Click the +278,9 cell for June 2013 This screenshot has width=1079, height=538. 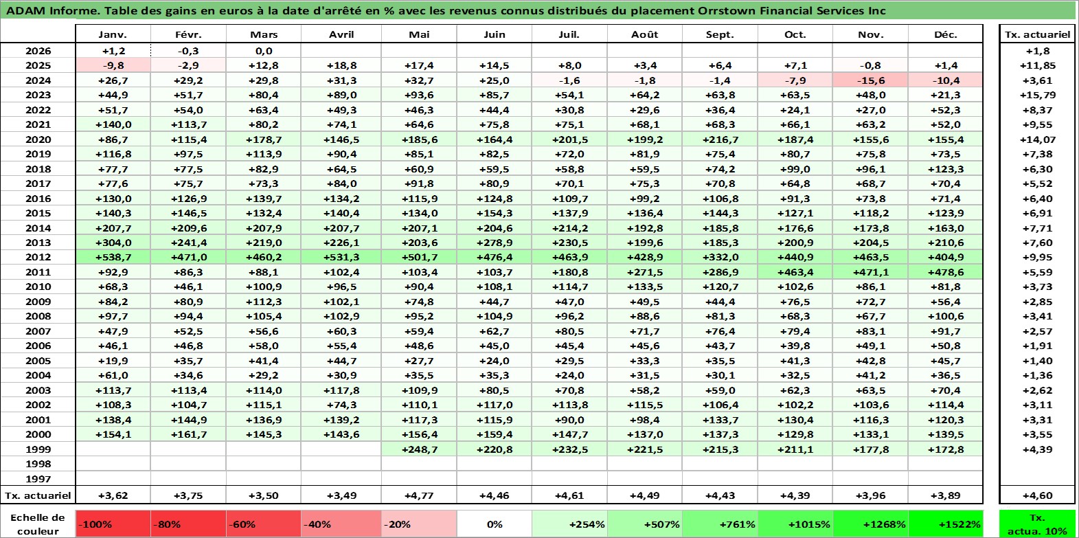coord(495,243)
